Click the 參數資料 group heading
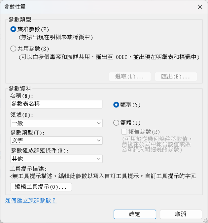 [x=20, y=88]
